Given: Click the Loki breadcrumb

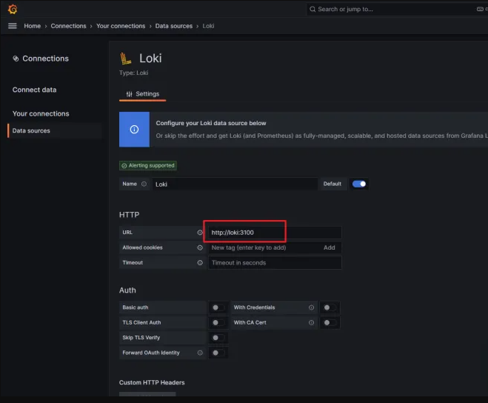Looking at the screenshot, I should point(208,26).
